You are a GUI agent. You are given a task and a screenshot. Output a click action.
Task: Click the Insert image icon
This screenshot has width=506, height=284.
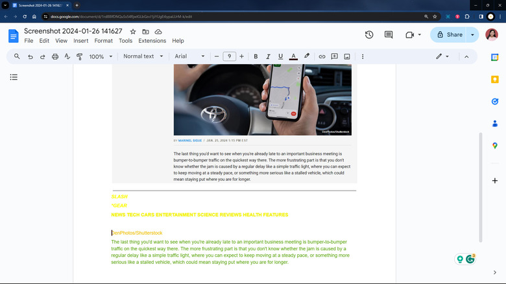[347, 56]
